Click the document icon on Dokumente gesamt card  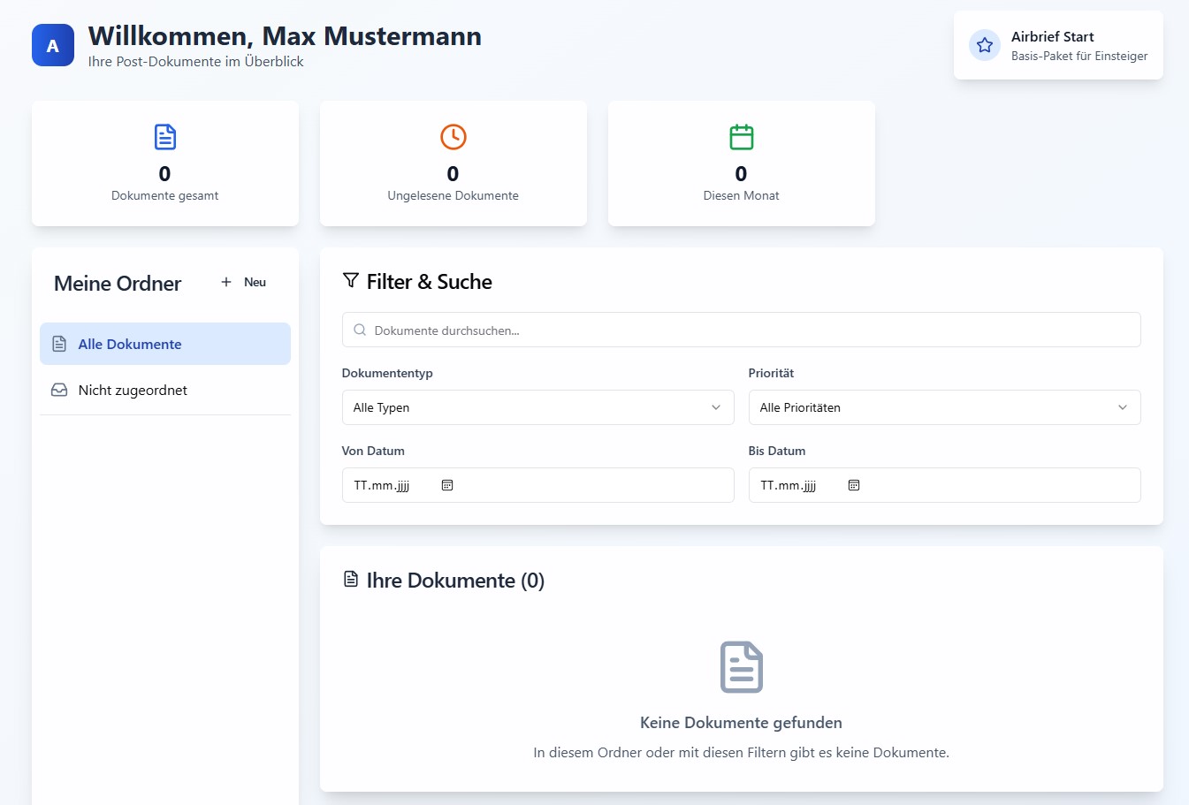[164, 137]
